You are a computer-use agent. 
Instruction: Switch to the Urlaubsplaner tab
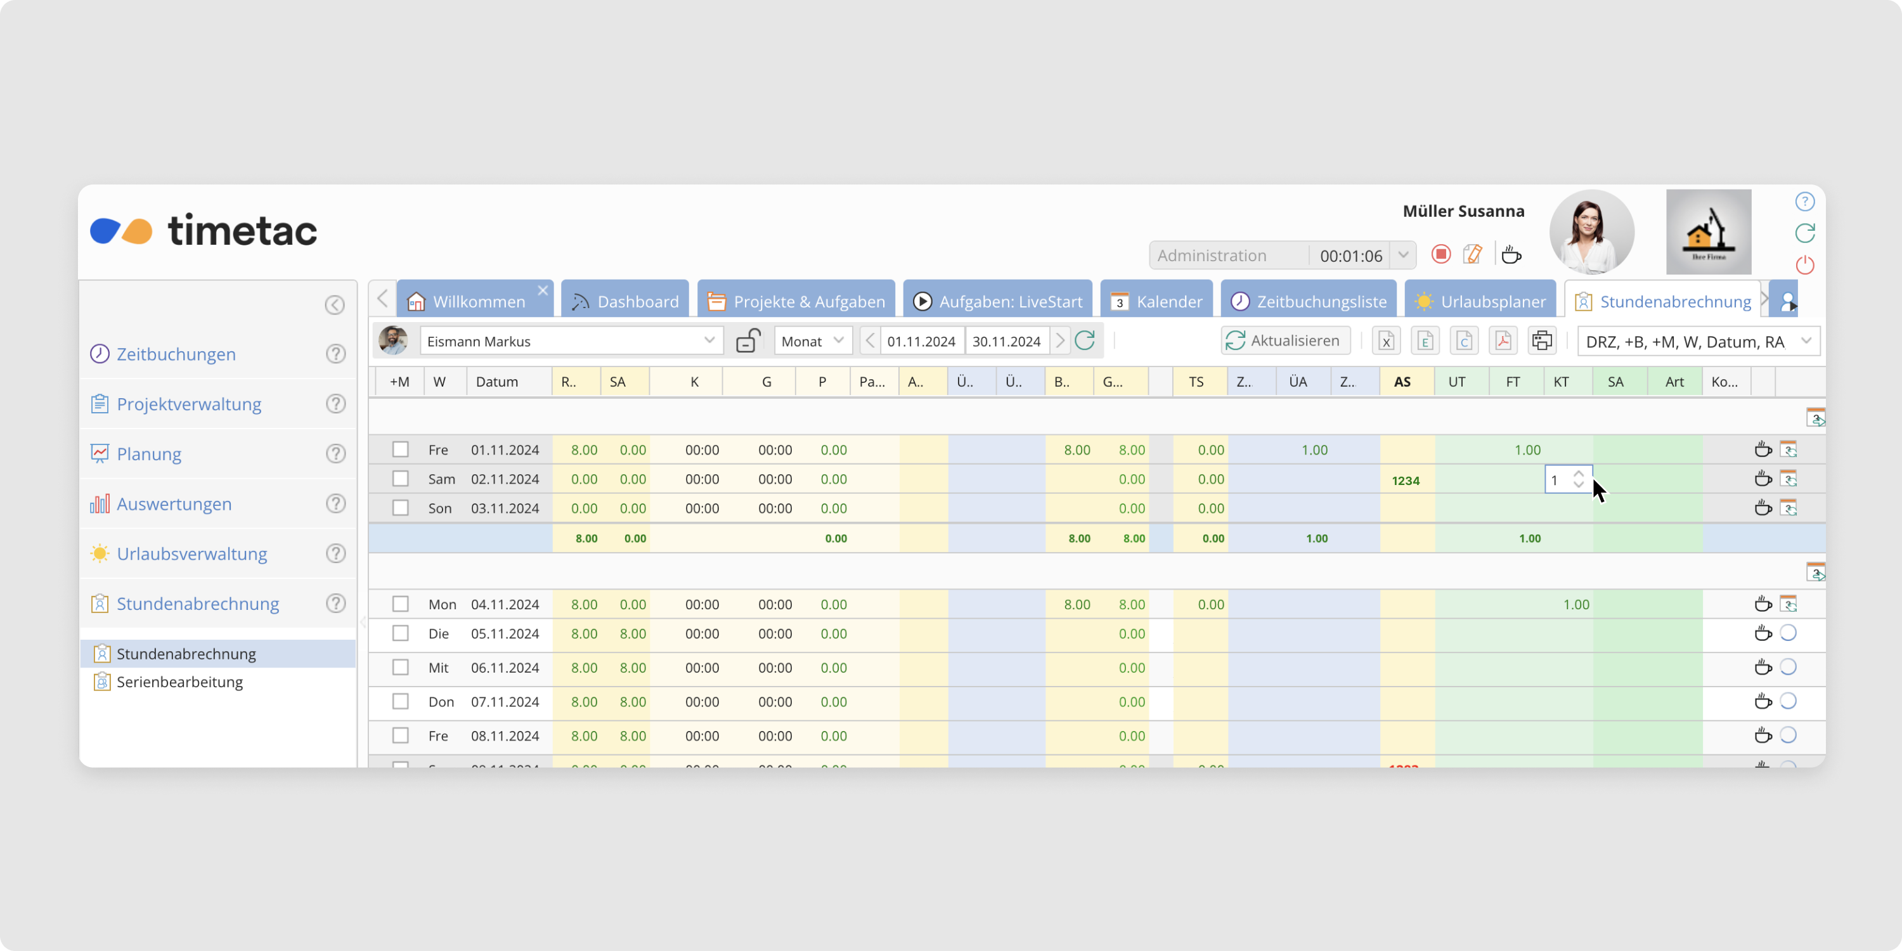1480,301
